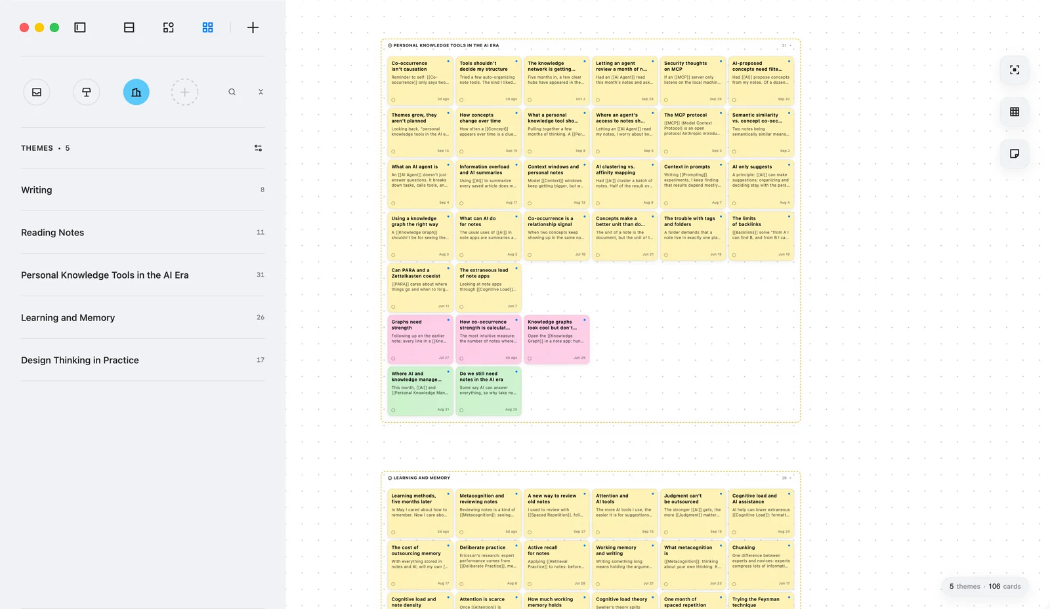The image size is (1050, 609).
Task: Open 'Chunking' card
Action: click(x=761, y=565)
